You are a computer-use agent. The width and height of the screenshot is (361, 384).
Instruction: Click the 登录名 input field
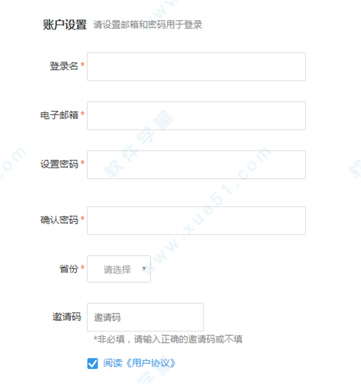point(196,66)
